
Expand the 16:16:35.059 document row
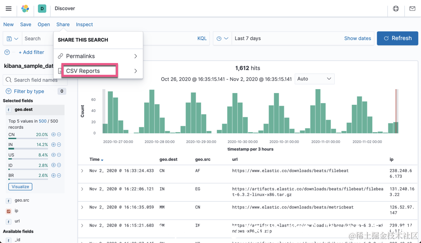82,207
